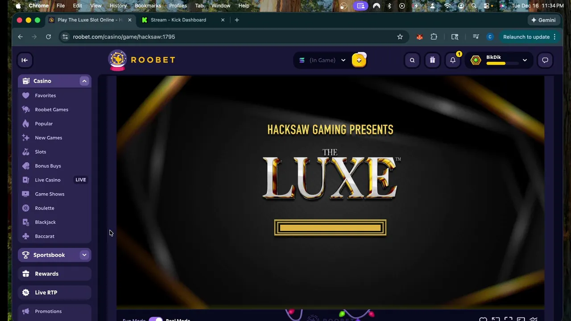
Task: Open the Live RTP page
Action: (54, 292)
